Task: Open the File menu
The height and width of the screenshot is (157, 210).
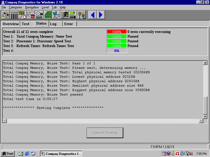Action: click(4, 7)
